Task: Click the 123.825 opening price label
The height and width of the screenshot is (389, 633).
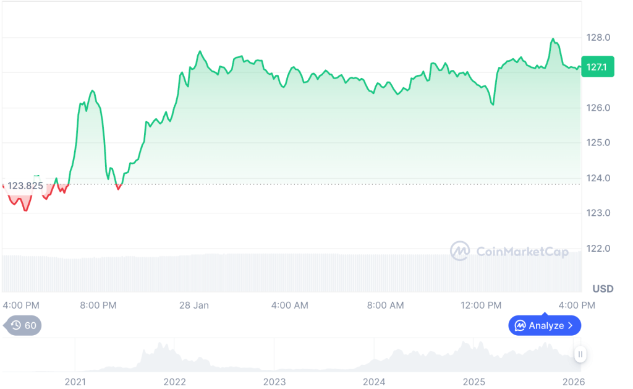Action: point(25,186)
